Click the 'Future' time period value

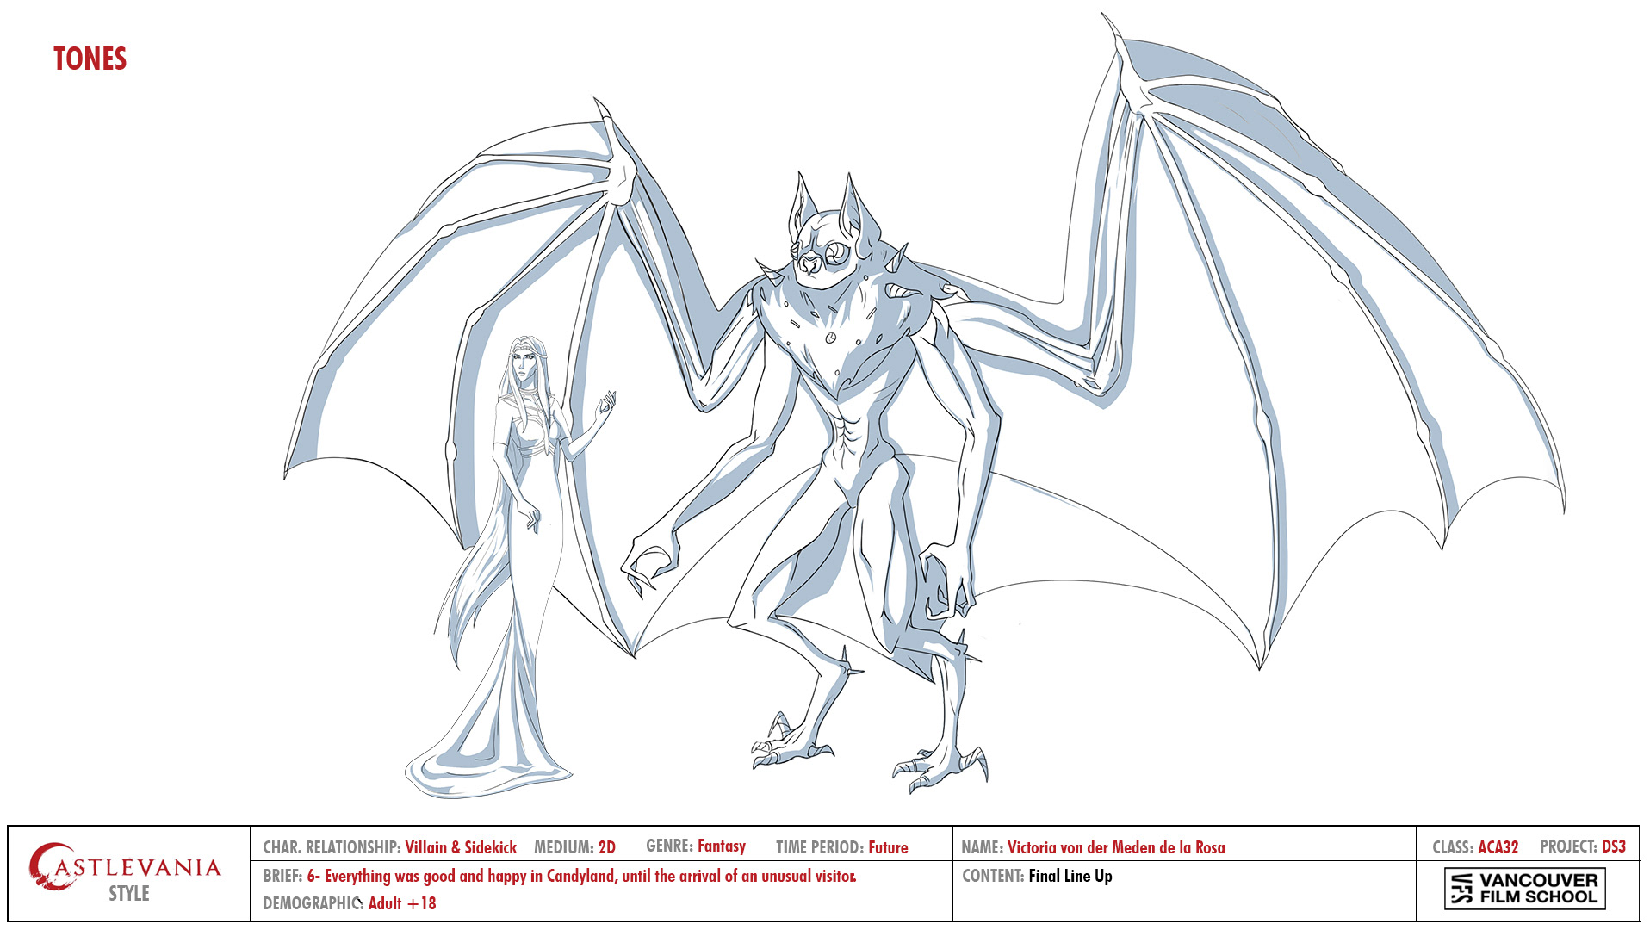point(888,847)
